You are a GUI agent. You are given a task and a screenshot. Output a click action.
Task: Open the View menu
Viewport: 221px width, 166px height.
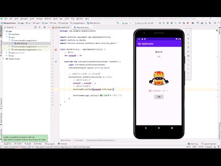coord(17,18)
